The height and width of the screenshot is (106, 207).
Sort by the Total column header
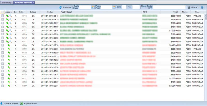[176, 12]
